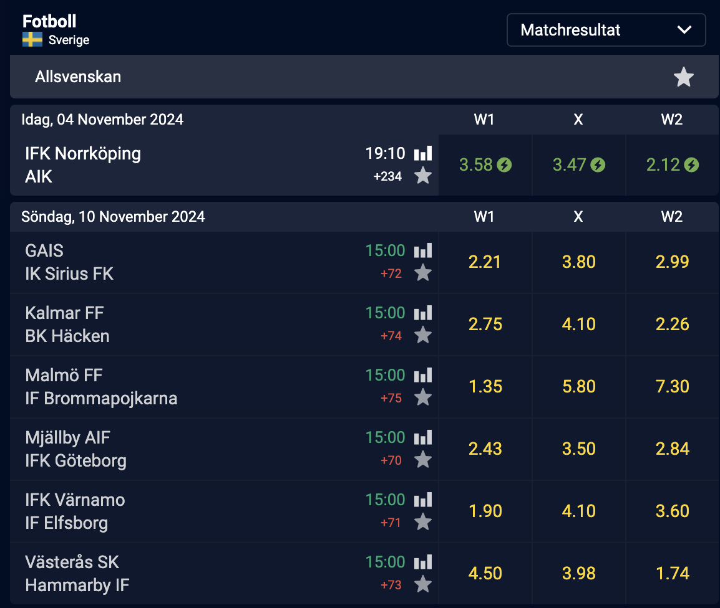Toggle favorite star for IFK Norrköping match

coord(423,176)
